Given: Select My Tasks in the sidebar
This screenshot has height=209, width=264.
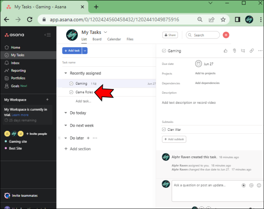Looking at the screenshot, I should [28, 55].
